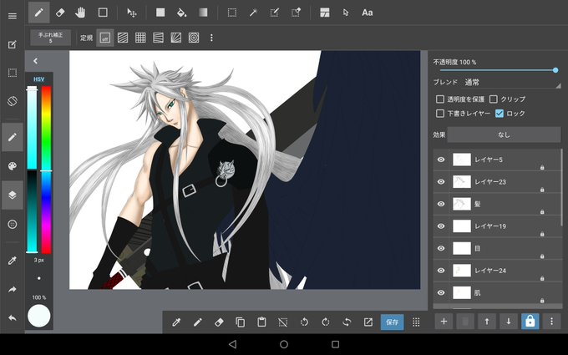Select layer レイヤー19 thumbnail
Image resolution: width=568 pixels, height=355 pixels.
click(x=462, y=226)
